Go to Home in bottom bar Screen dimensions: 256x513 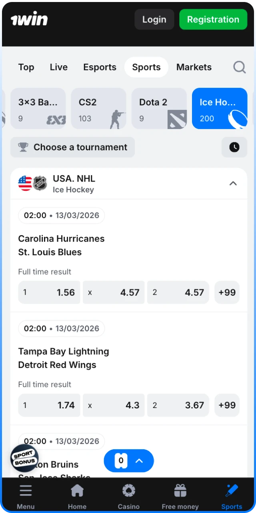(77, 497)
